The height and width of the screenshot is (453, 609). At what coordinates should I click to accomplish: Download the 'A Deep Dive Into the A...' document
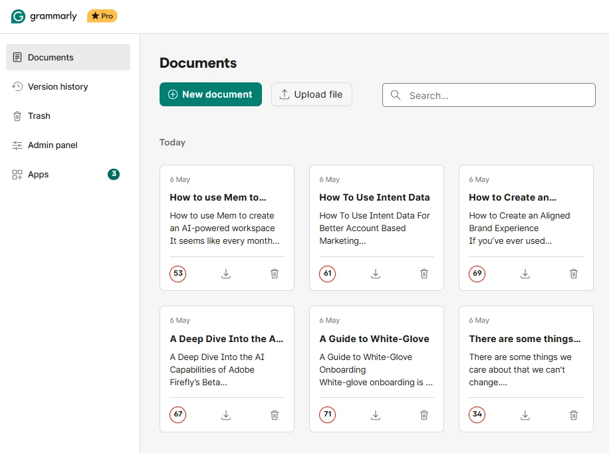pos(225,414)
